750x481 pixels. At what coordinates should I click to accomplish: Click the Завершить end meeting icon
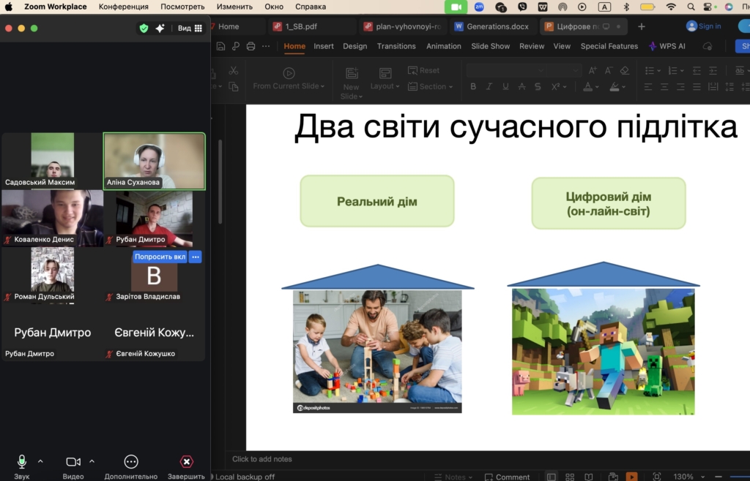pyautogui.click(x=186, y=461)
